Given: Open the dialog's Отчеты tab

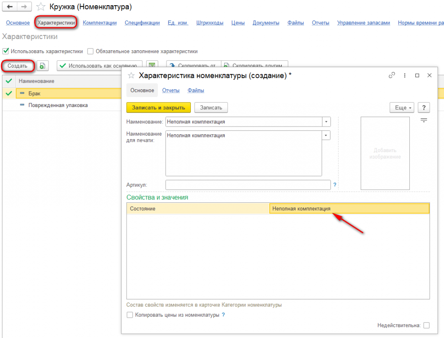Looking at the screenshot, I should click(x=171, y=90).
